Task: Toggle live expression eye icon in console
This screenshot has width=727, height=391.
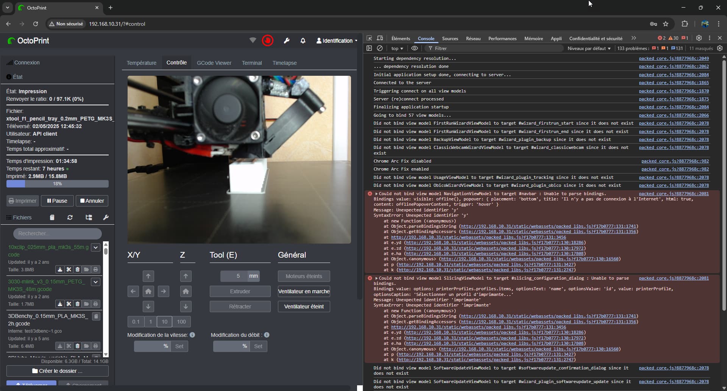Action: 415,48
